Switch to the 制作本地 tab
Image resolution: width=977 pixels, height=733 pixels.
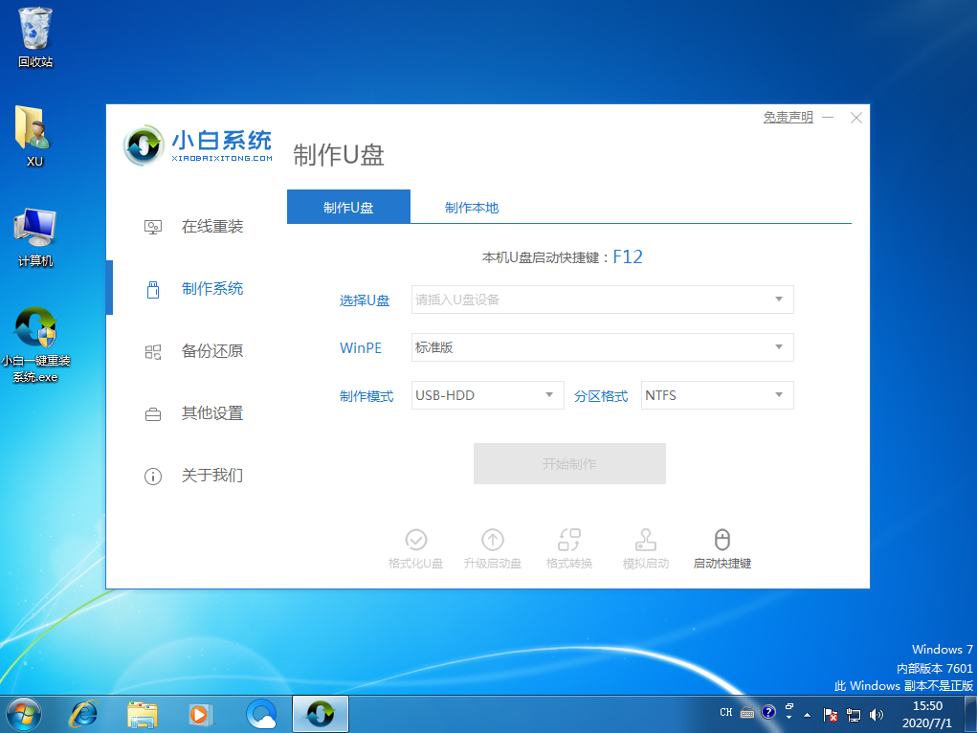pyautogui.click(x=471, y=208)
